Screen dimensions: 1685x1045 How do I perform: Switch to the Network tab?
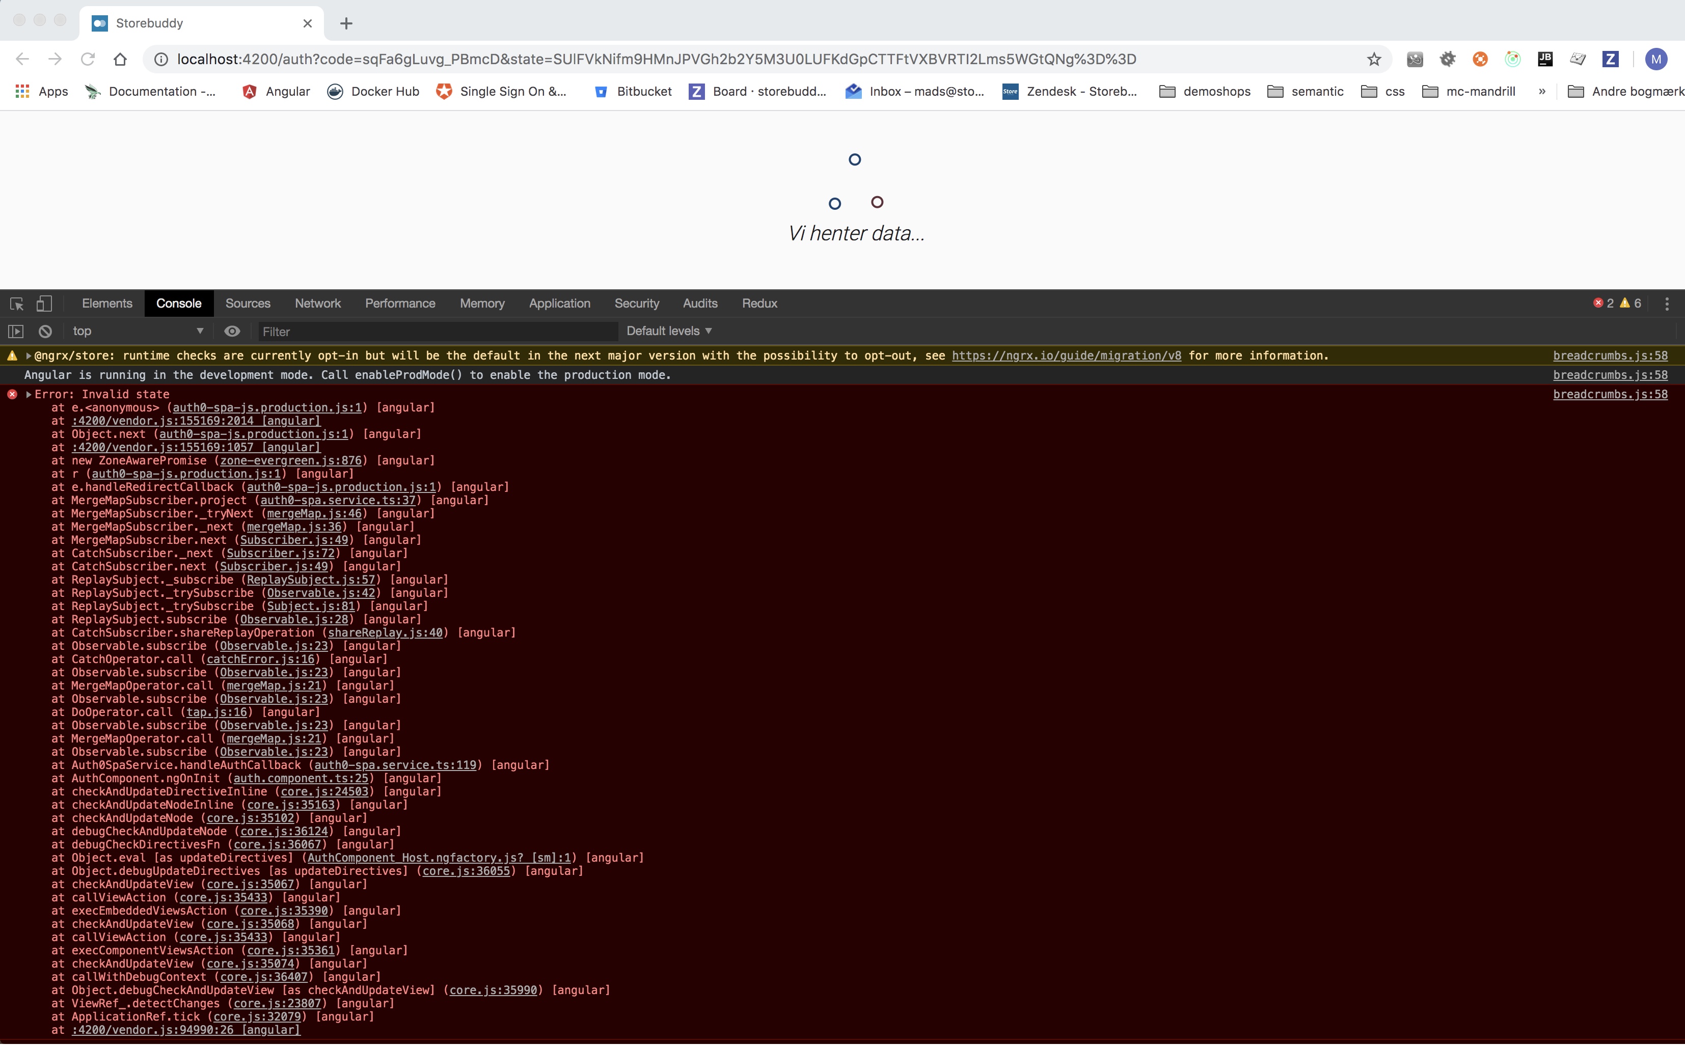click(x=317, y=302)
